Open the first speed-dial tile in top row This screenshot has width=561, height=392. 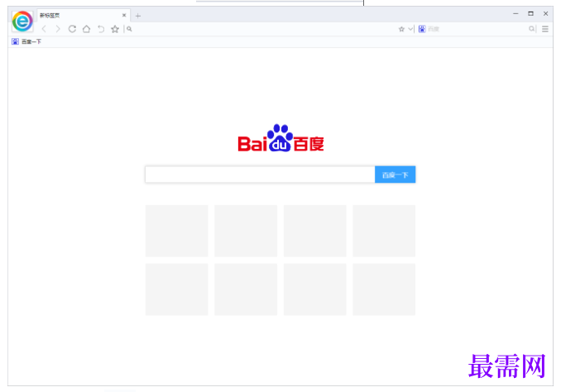[x=177, y=231]
